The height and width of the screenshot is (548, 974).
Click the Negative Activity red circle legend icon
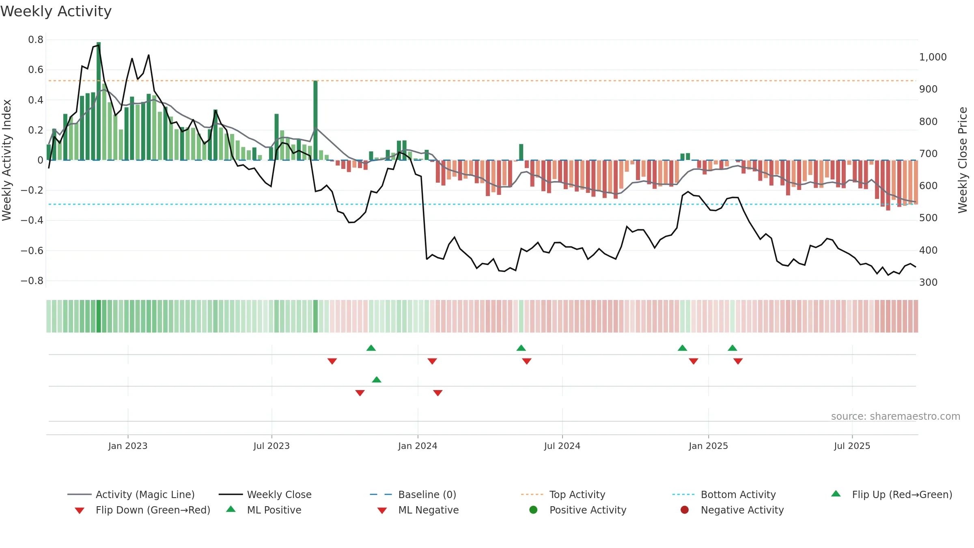click(685, 510)
